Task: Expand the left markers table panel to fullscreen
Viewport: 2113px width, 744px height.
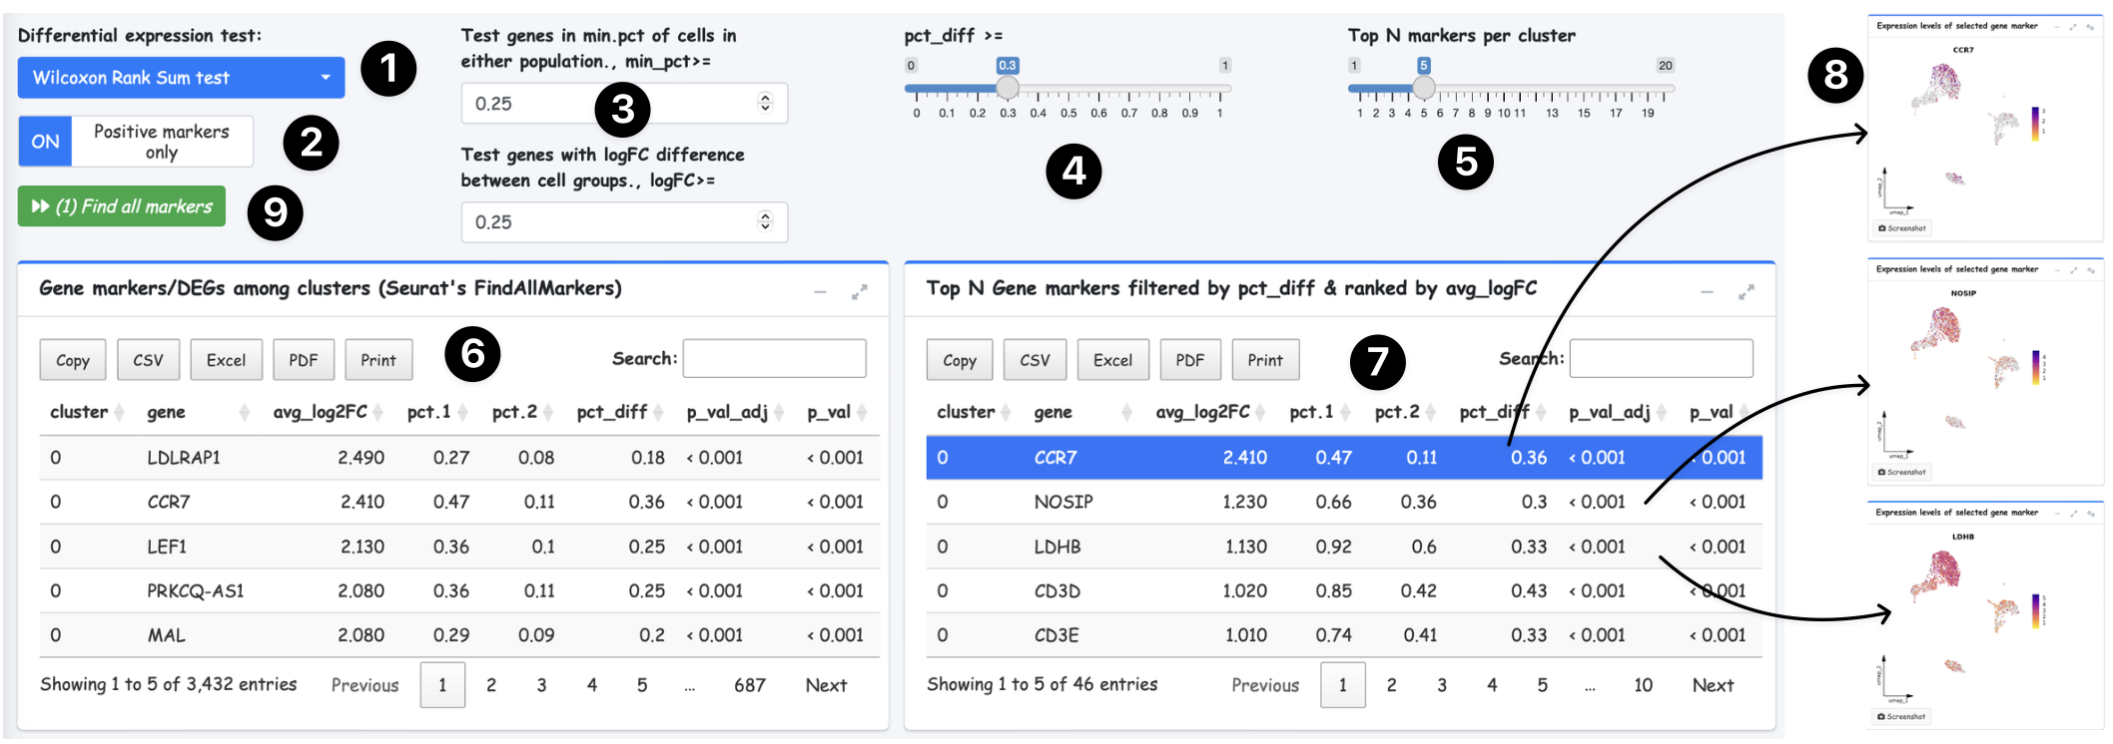Action: pyautogui.click(x=859, y=292)
